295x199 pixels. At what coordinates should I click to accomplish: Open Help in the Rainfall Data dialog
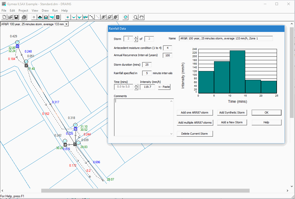pyautogui.click(x=266, y=122)
